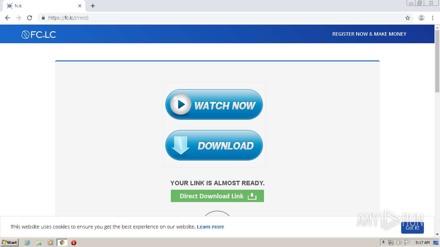The image size is (440, 247).
Task: Click the network tray icon
Action: pyautogui.click(x=390, y=243)
